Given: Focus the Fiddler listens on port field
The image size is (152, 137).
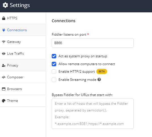Looking at the screenshot, I should (x=93, y=43).
